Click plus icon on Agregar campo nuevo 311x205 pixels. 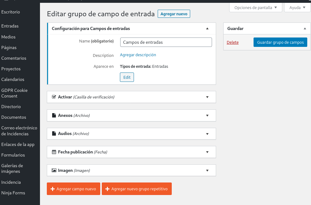[53, 189]
